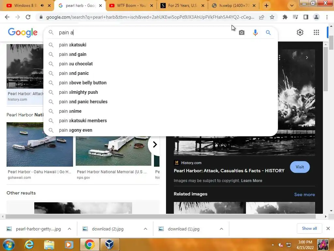334x251 pixels.
Task: Choose suggestion pain akatsuki members
Action: pyautogui.click(x=160, y=121)
